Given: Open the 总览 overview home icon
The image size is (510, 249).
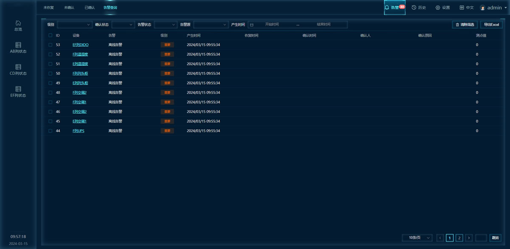Looking at the screenshot, I should coord(18,23).
